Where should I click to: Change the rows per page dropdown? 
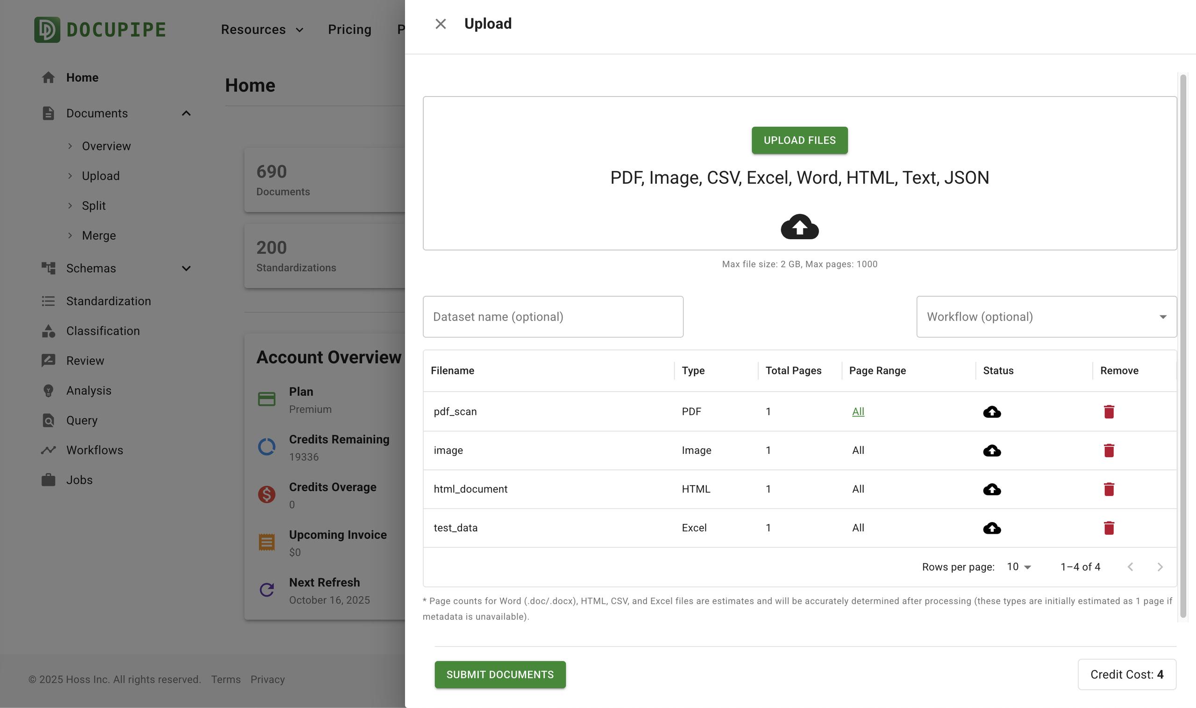[x=1018, y=567]
